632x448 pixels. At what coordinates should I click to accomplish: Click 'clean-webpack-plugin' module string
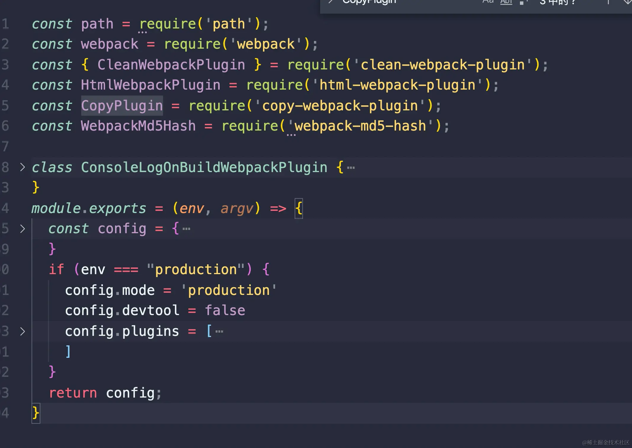coord(442,65)
